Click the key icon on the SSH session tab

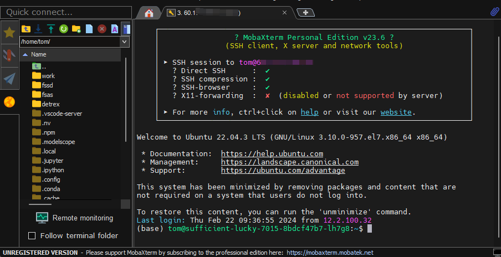click(172, 13)
